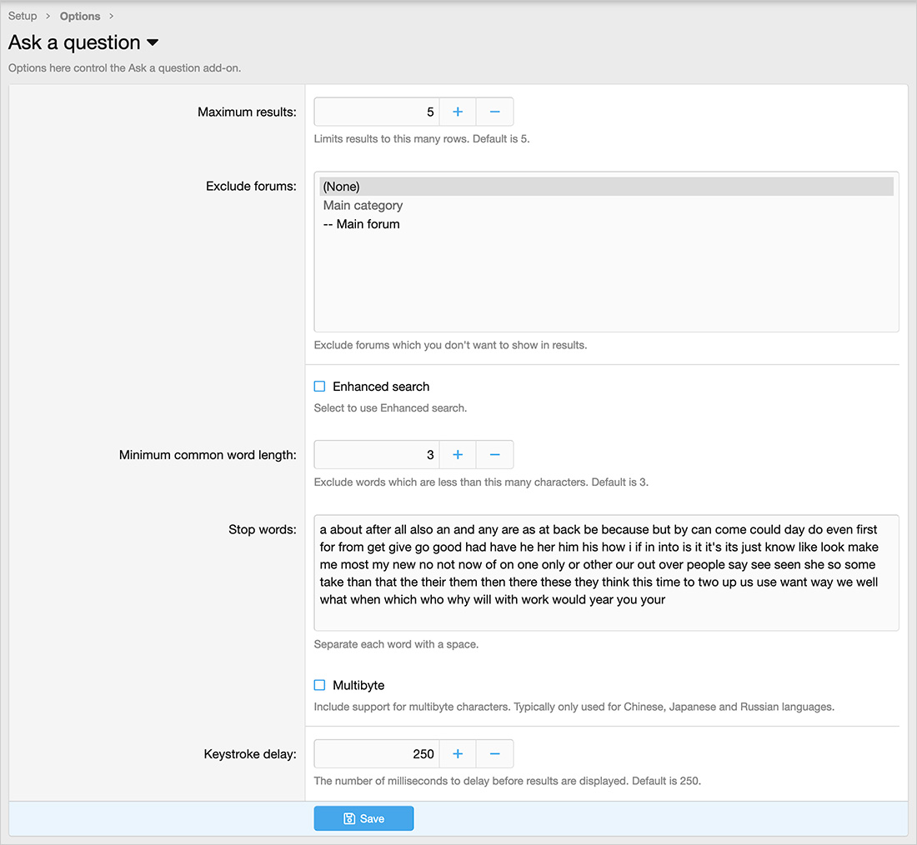Viewport: 917px width, 845px height.
Task: Decrease Minimum common word length value
Action: tap(494, 455)
